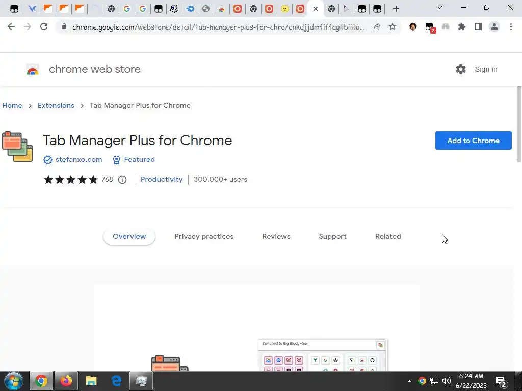Switch to the mouse cursor icon tab
The height and width of the screenshot is (391, 522).
346,9
